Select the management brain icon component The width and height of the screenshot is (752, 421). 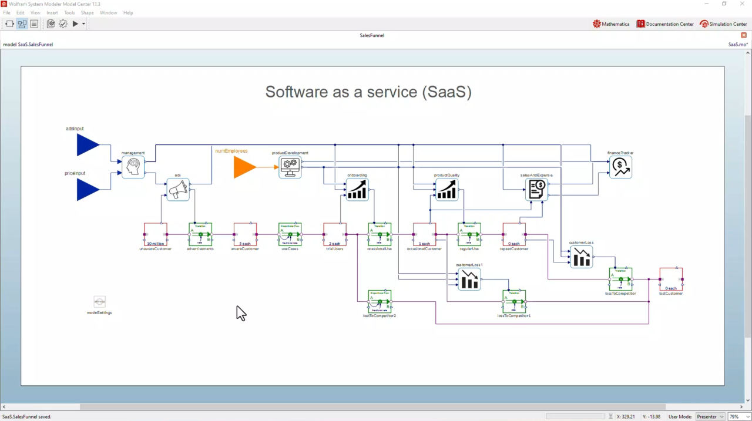click(133, 167)
